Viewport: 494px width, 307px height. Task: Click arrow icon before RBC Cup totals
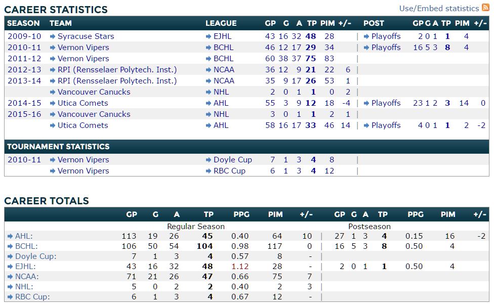[x=10, y=297]
